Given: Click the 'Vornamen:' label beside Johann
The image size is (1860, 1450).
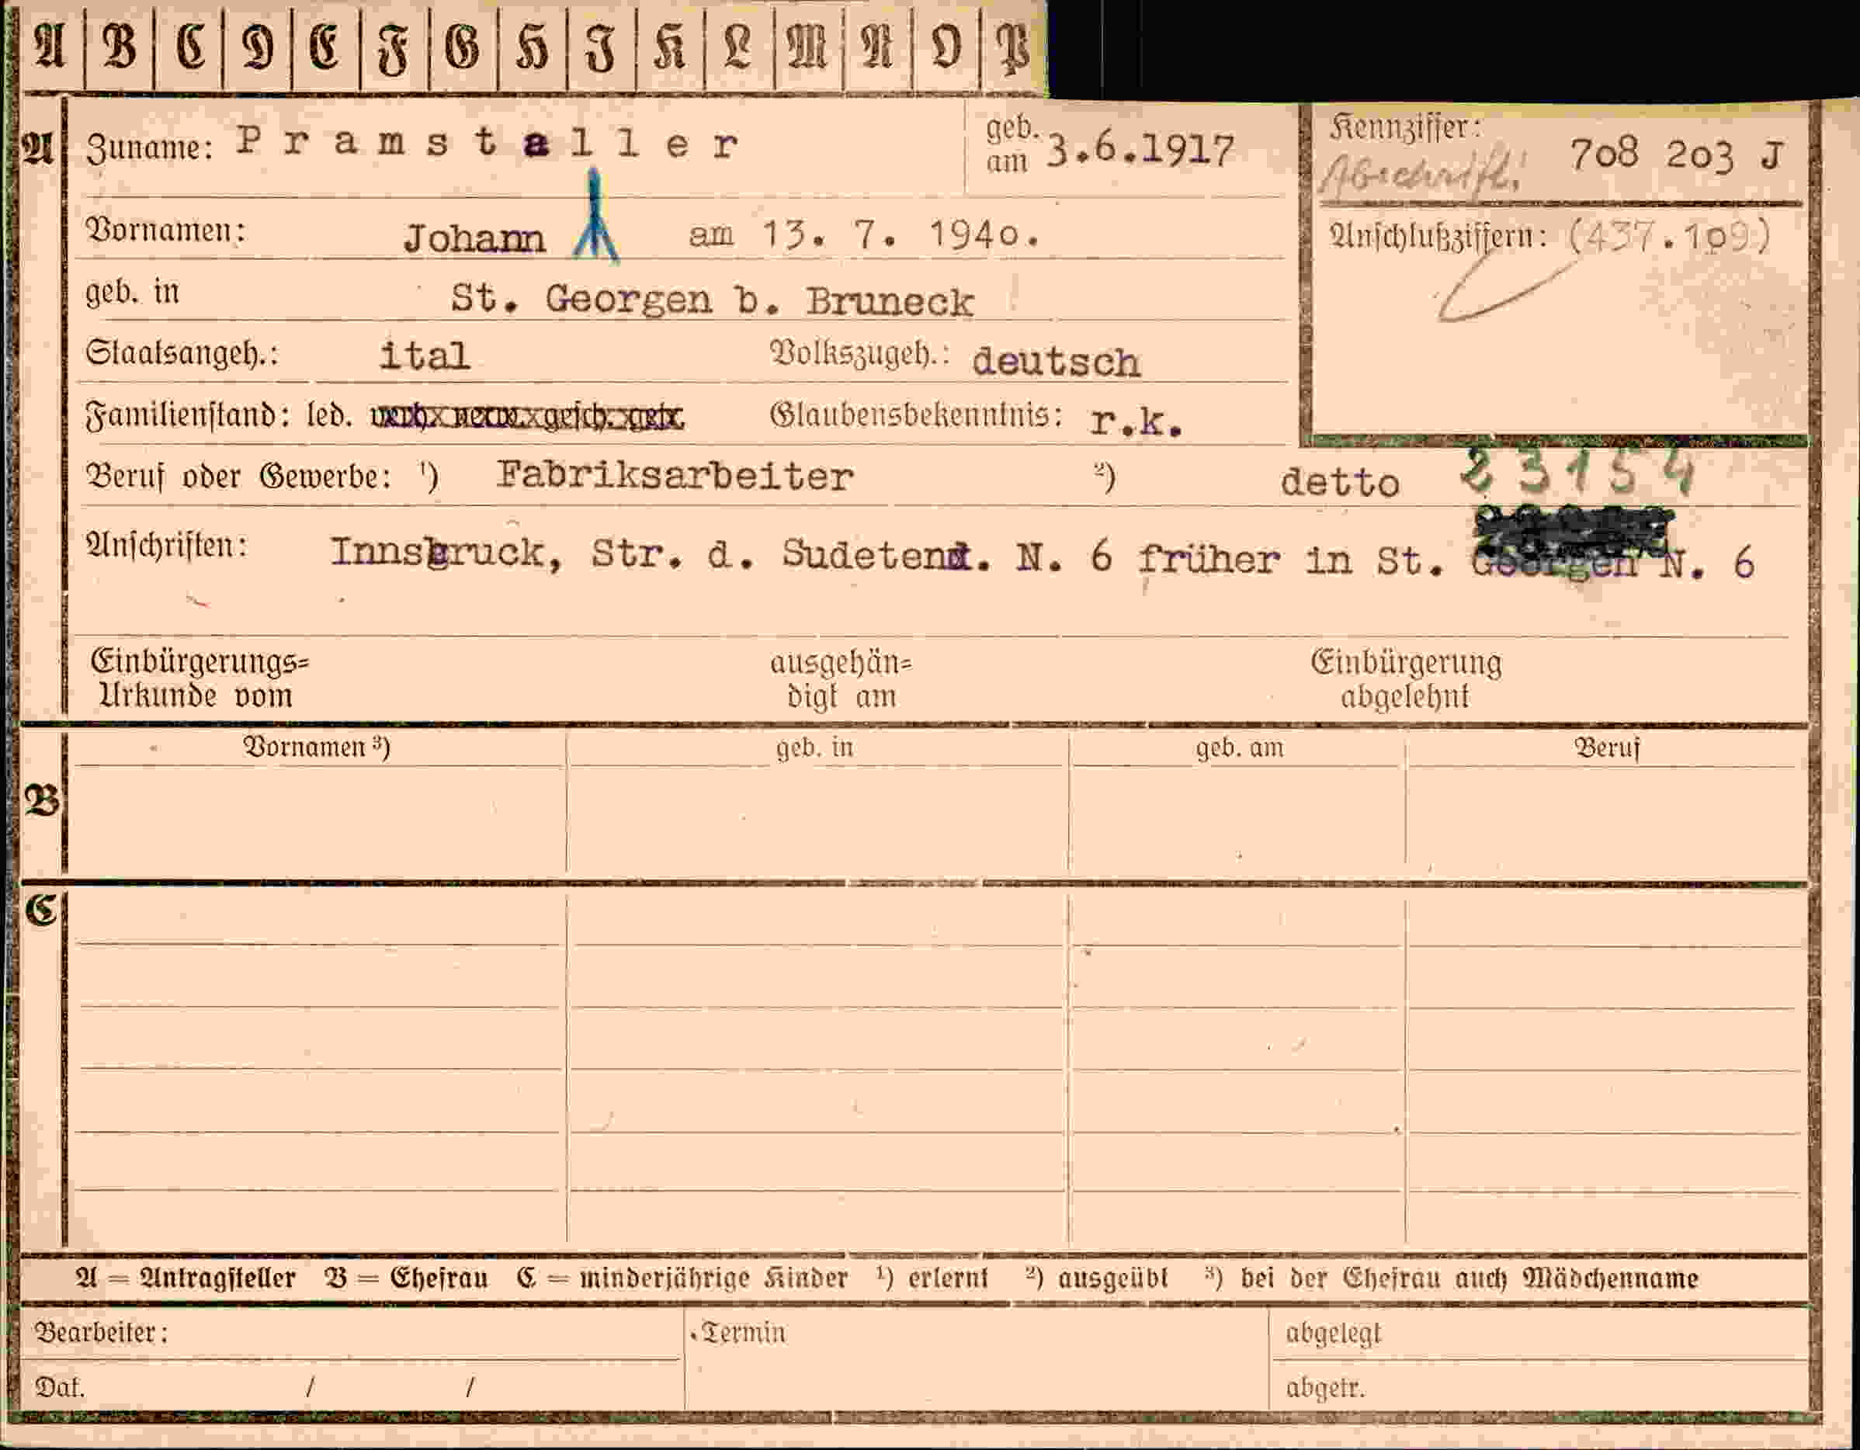Looking at the screenshot, I should tap(166, 230).
